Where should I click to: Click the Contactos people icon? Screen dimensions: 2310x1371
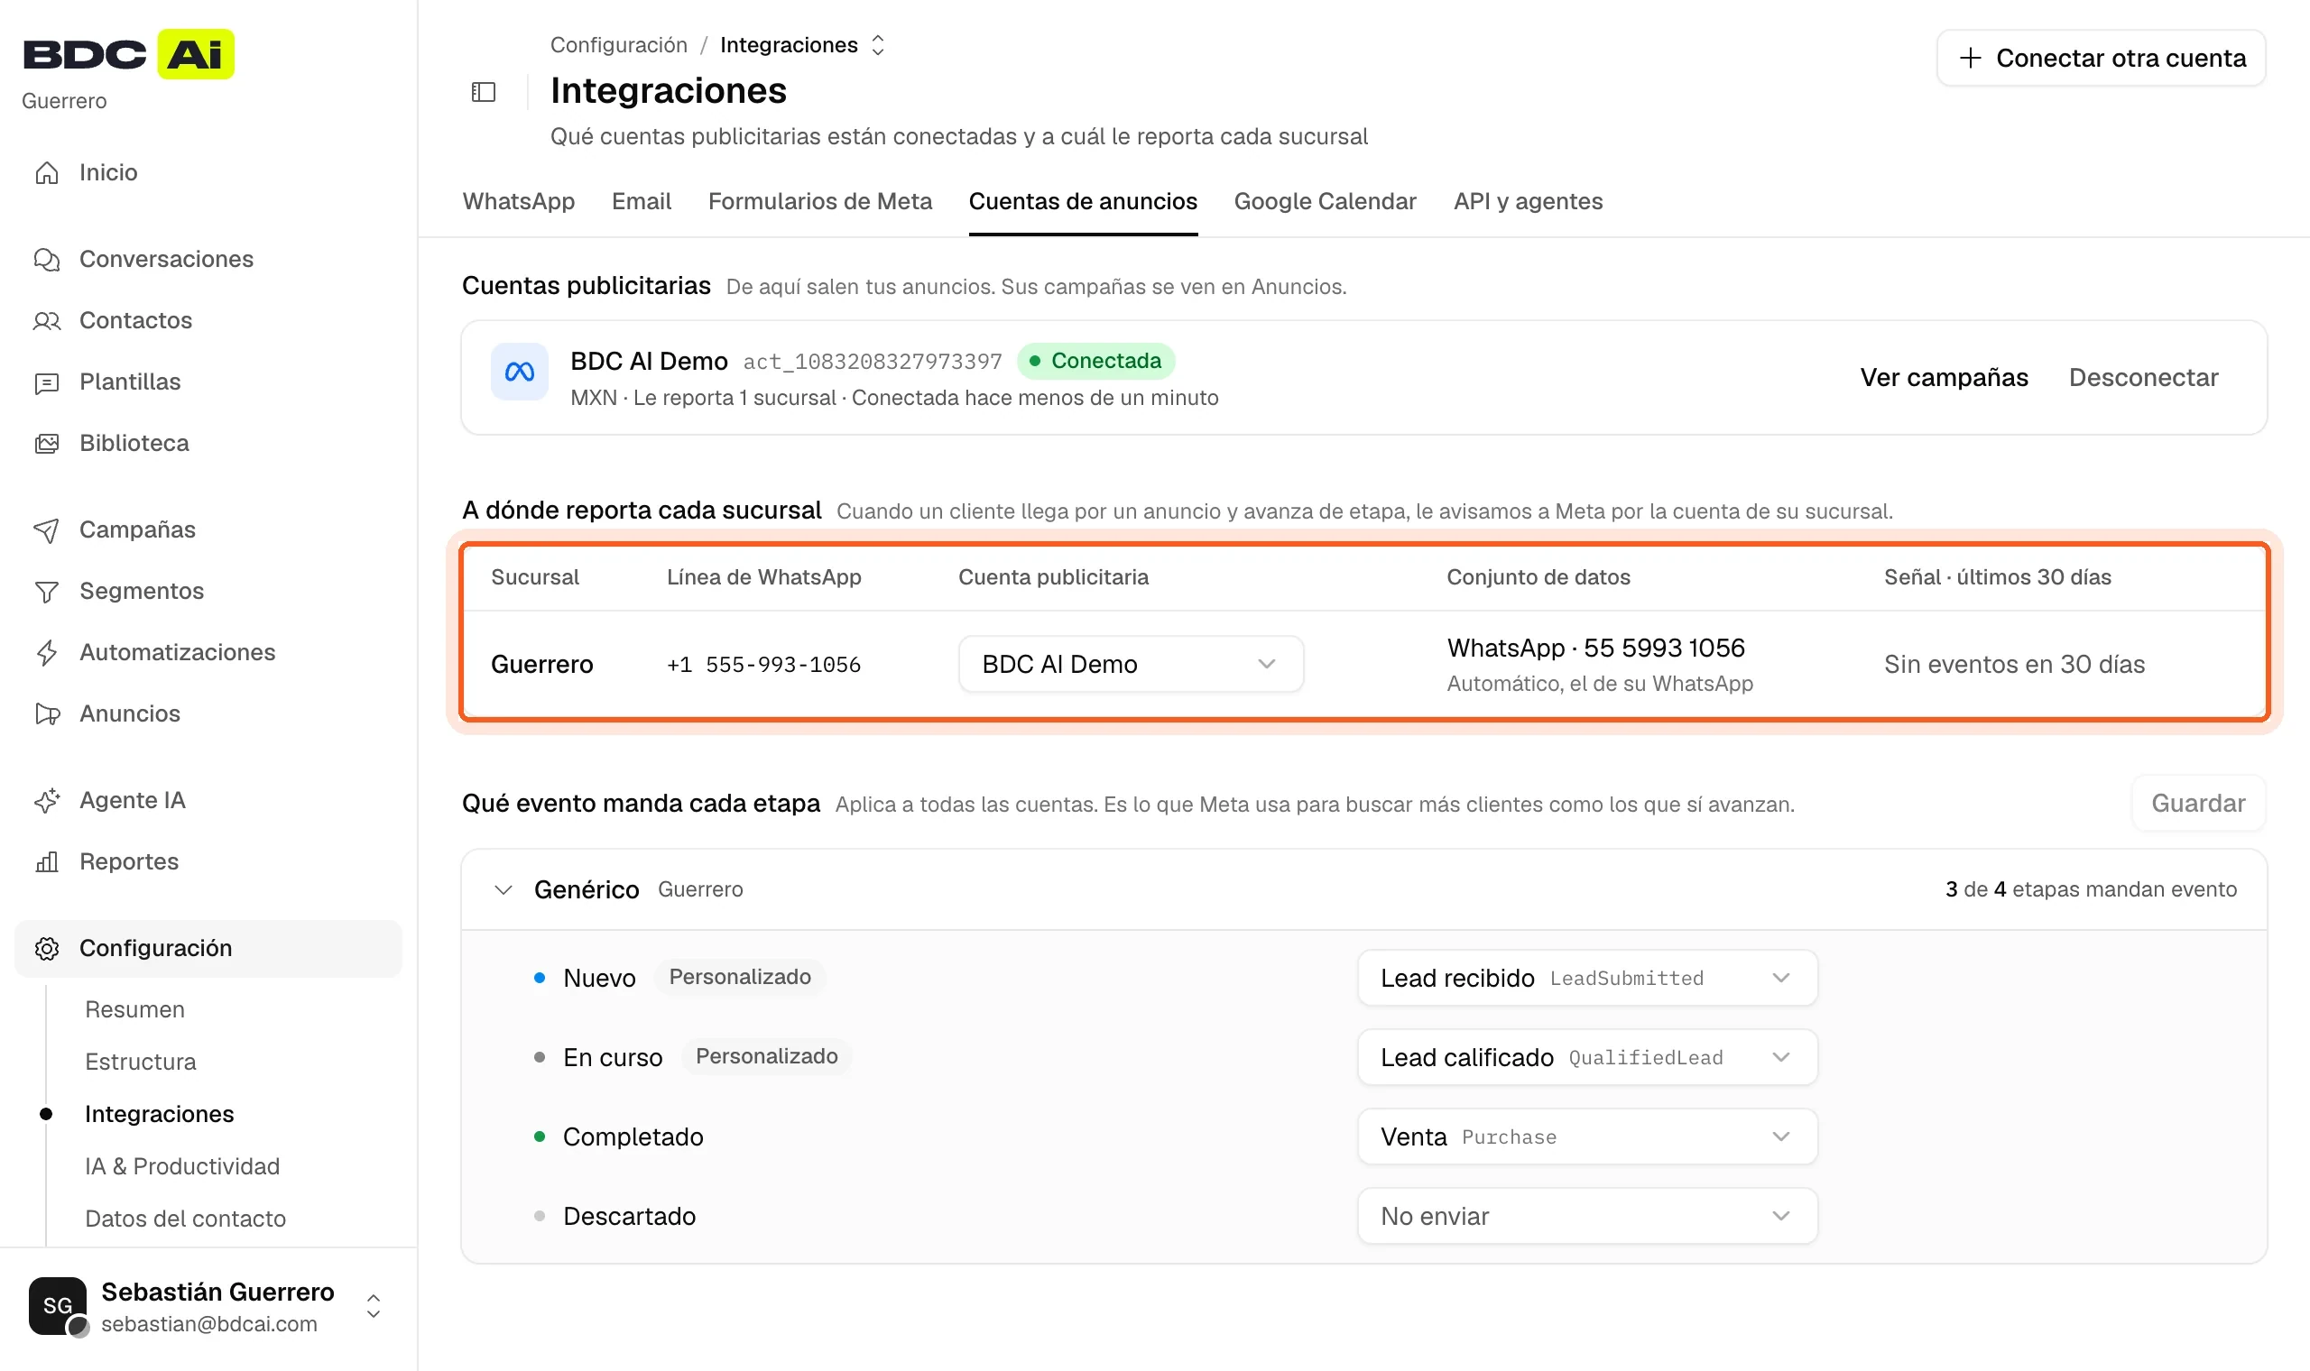coord(46,320)
